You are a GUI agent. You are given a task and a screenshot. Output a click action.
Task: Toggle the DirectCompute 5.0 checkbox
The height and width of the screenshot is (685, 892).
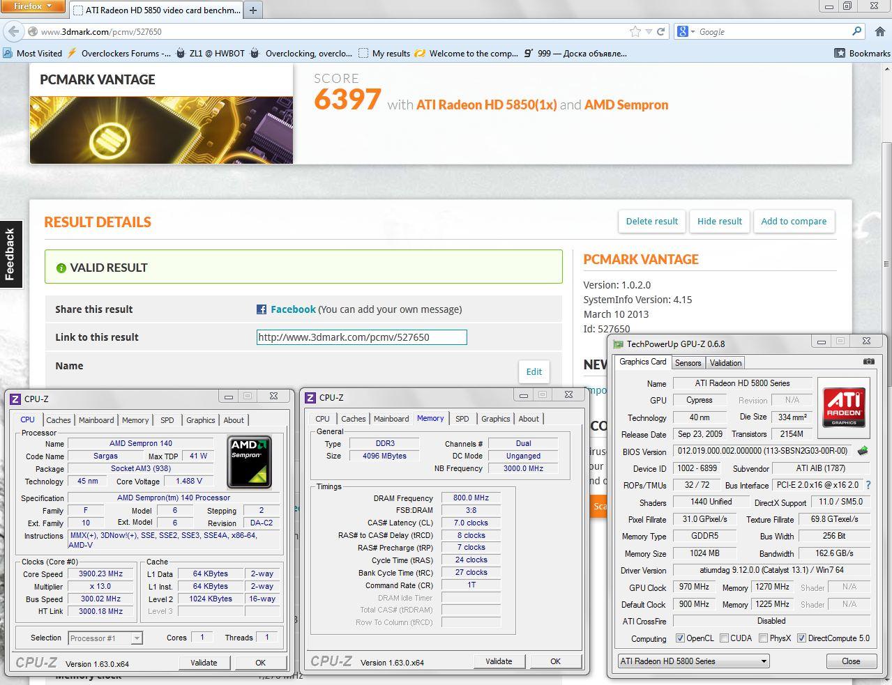[x=801, y=638]
